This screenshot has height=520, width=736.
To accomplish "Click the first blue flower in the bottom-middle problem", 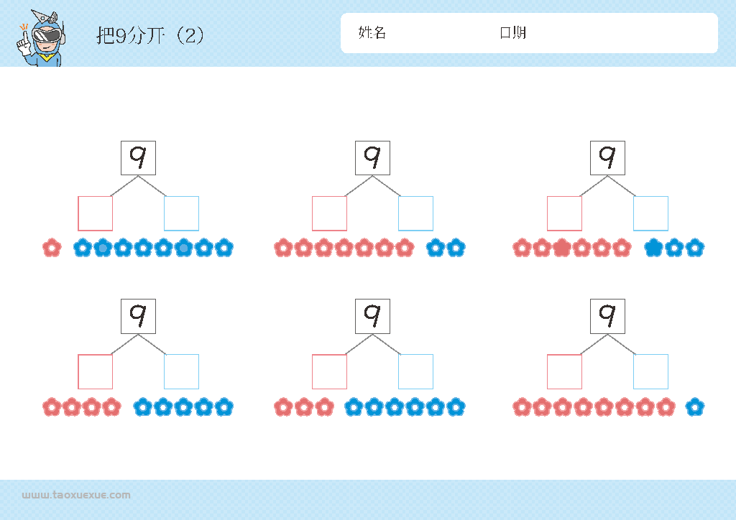I will [354, 407].
